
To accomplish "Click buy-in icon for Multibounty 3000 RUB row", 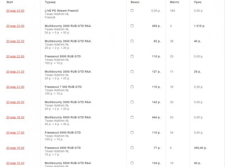I will [x=132, y=26].
